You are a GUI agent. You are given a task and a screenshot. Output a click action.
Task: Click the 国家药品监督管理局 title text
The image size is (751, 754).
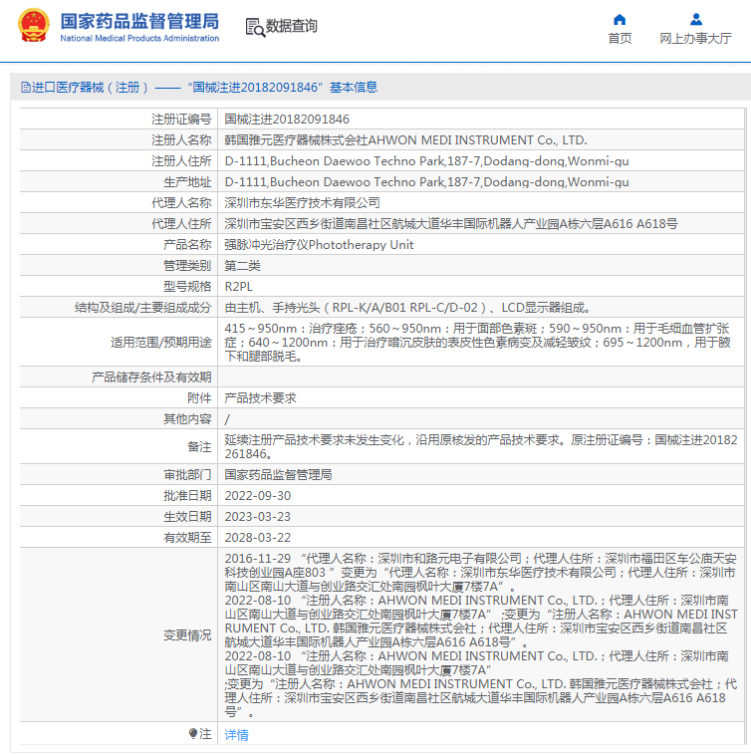tap(140, 20)
